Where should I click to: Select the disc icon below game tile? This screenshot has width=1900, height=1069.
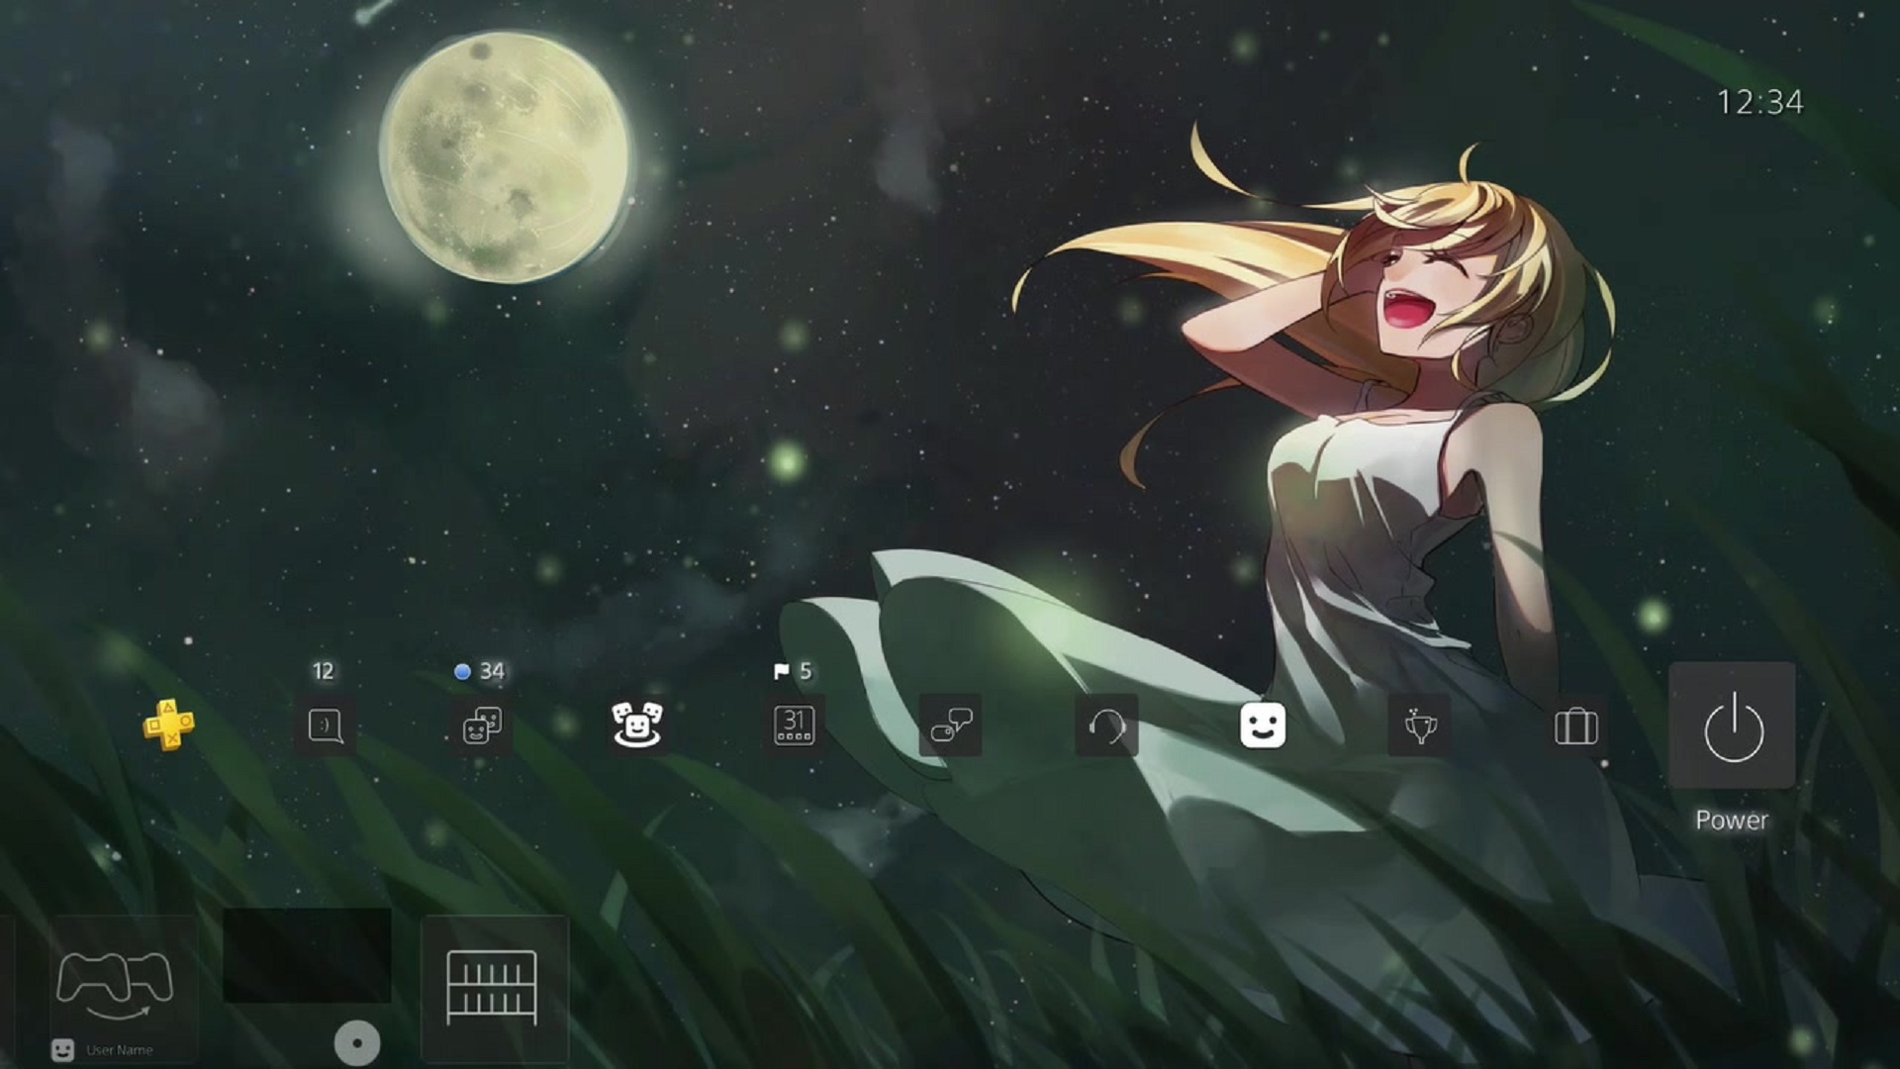pos(357,1043)
